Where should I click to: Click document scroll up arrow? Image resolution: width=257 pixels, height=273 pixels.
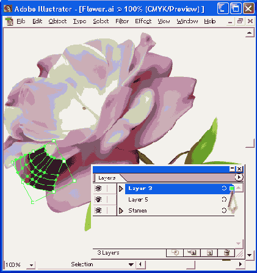(250, 33)
